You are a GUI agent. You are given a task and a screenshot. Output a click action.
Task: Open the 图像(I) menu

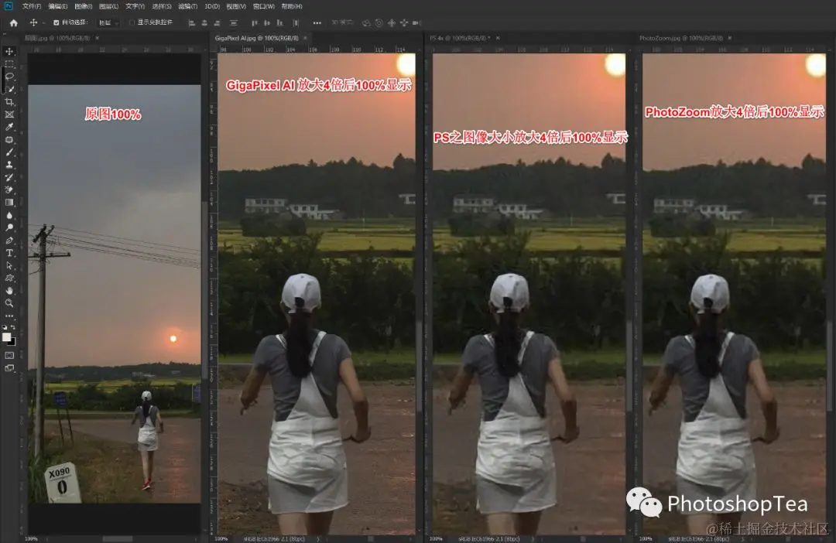coord(83,6)
